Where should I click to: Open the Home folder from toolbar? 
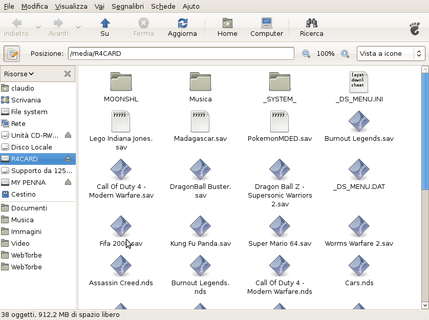227,27
